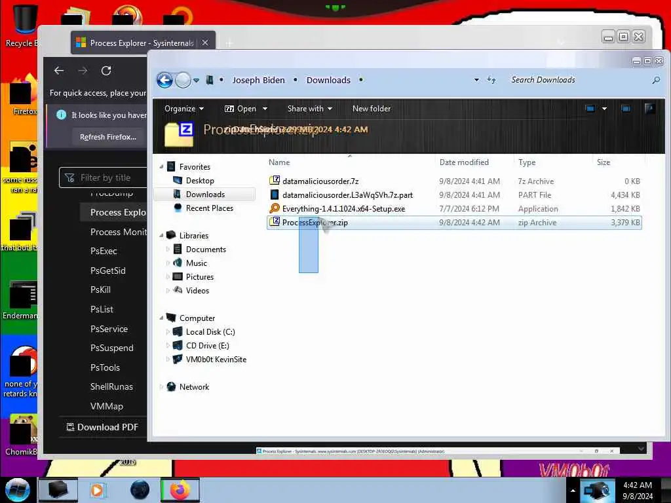
Task: Go forward in the Explorer window
Action: tap(183, 80)
